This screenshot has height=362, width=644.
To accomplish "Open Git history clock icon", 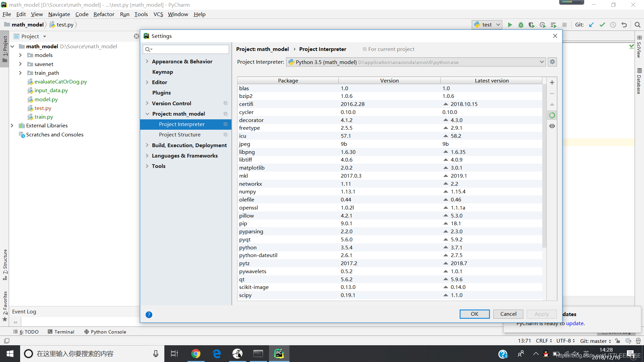I will tap(613, 25).
